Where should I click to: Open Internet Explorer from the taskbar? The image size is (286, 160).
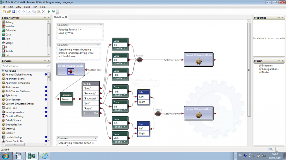pos(45,156)
